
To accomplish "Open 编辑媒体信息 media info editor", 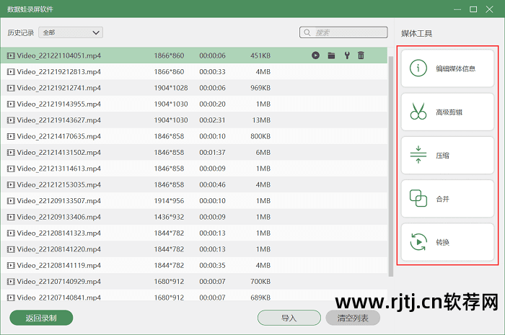I will point(447,68).
